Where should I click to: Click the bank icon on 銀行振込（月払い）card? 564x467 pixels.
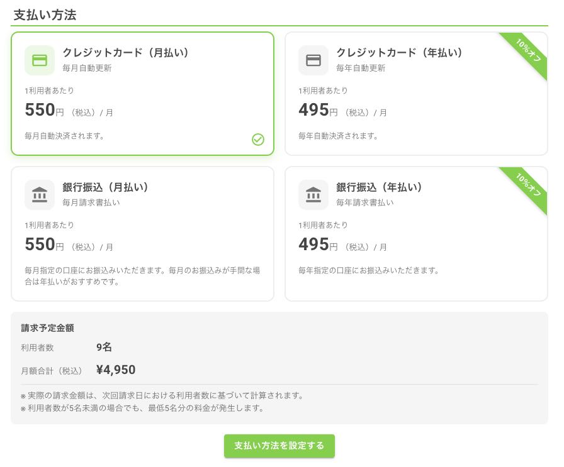[x=39, y=195]
